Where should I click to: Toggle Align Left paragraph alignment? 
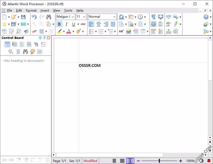click(x=91, y=24)
